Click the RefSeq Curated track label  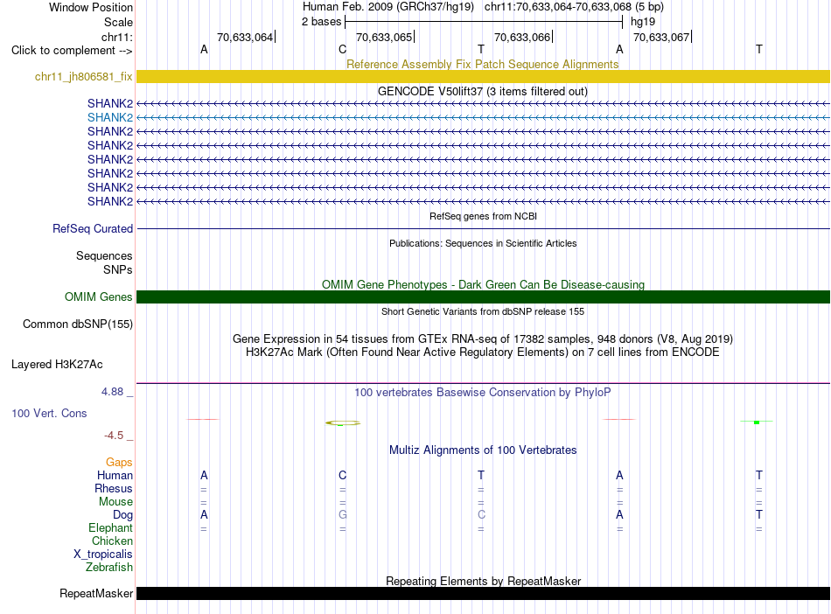tap(92, 229)
